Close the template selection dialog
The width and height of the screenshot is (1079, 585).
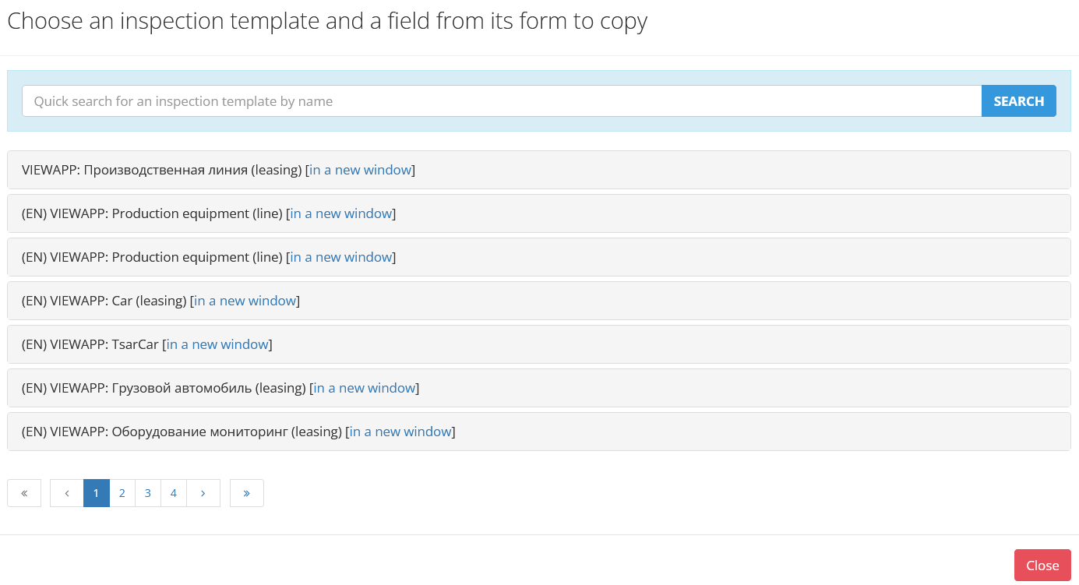tap(1042, 566)
